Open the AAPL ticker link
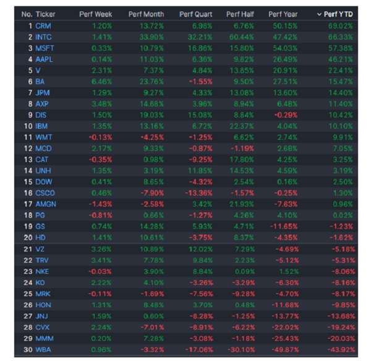 44,59
